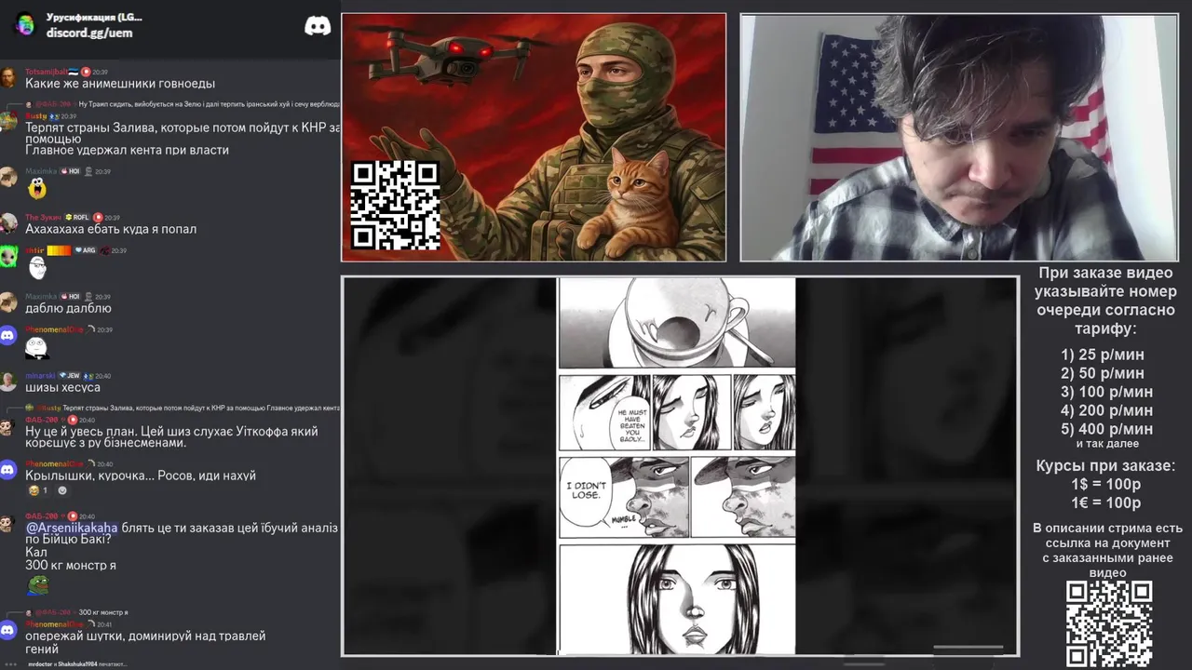Click exchange rate text '1$ = 100р'
This screenshot has width=1192, height=670.
pyautogui.click(x=1105, y=484)
